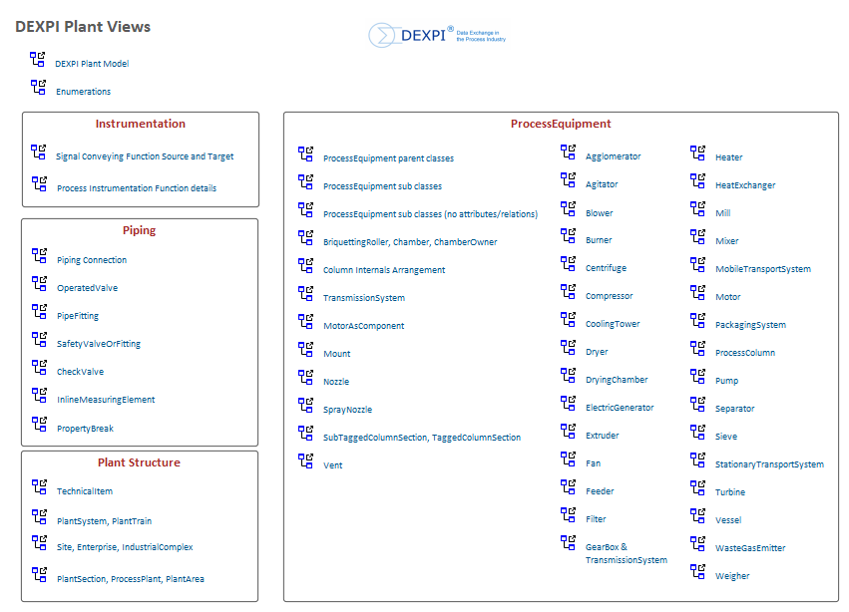Viewport: 849px width, 612px height.
Task: Open the Mill diagram link
Action: [722, 213]
